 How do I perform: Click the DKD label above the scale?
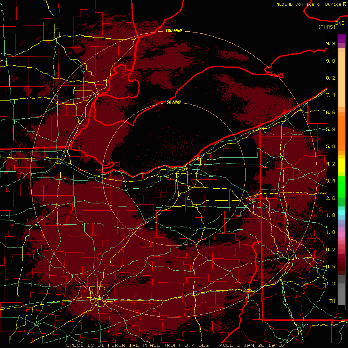[340, 23]
